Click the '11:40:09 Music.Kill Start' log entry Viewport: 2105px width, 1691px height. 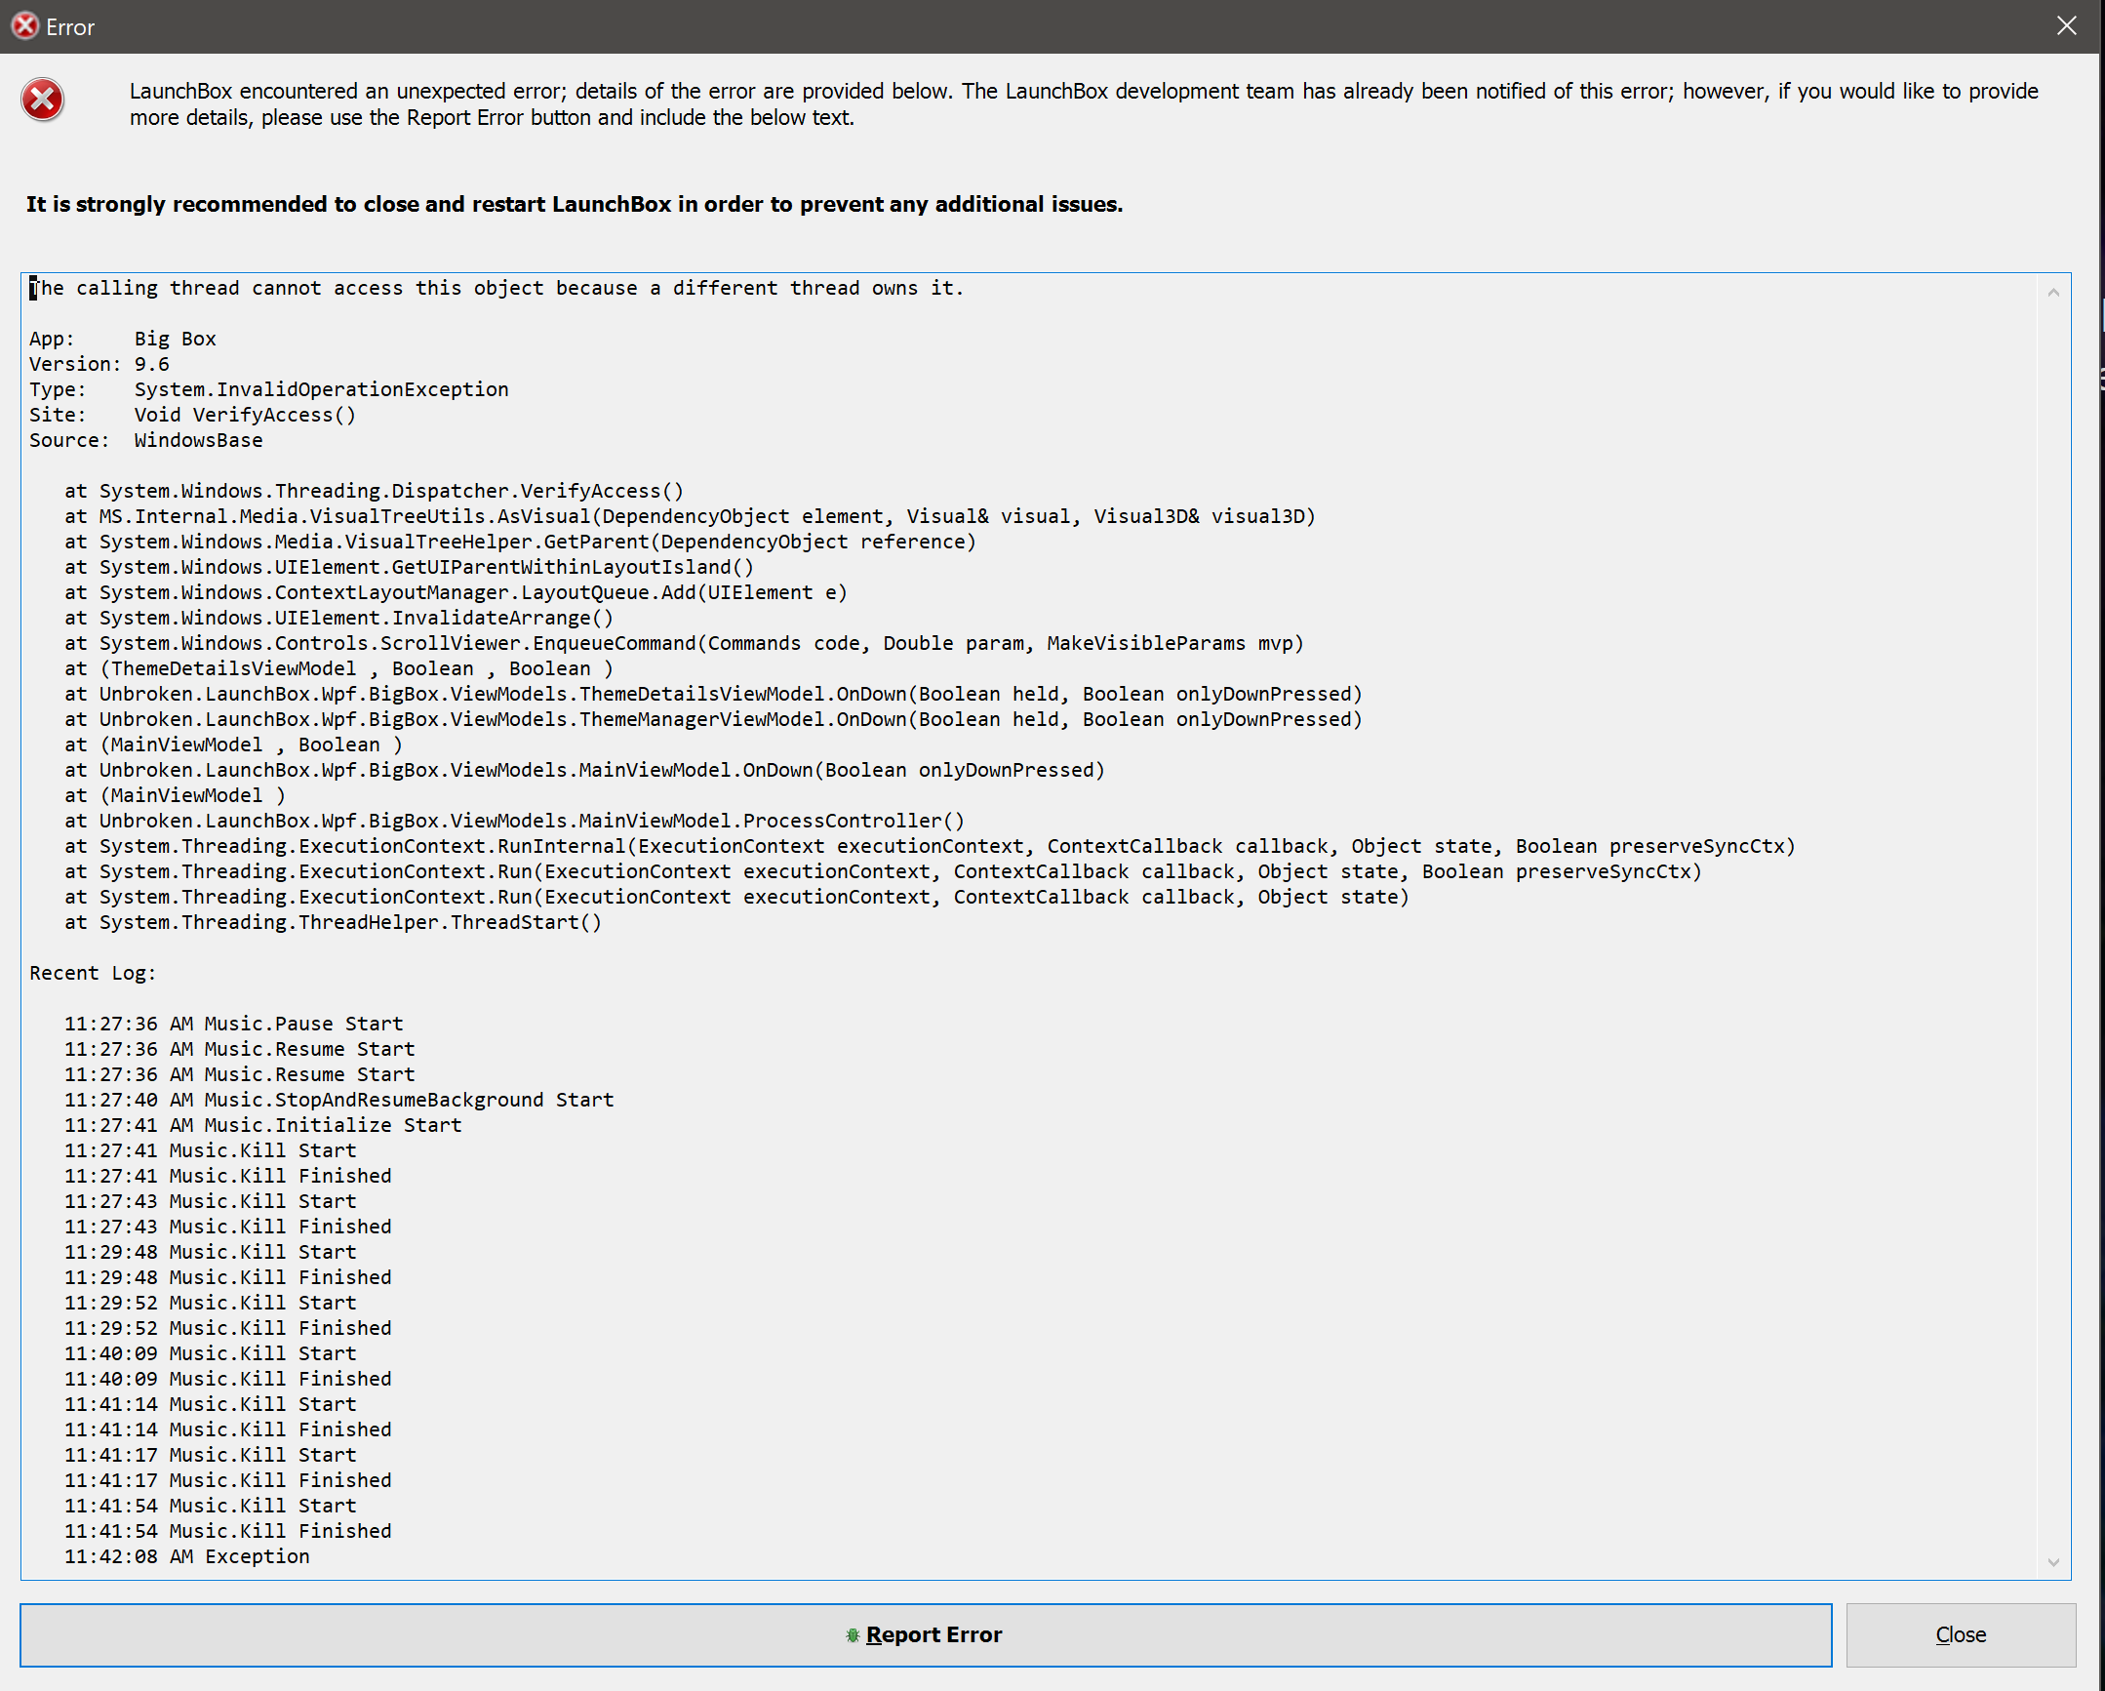pyautogui.click(x=211, y=1355)
